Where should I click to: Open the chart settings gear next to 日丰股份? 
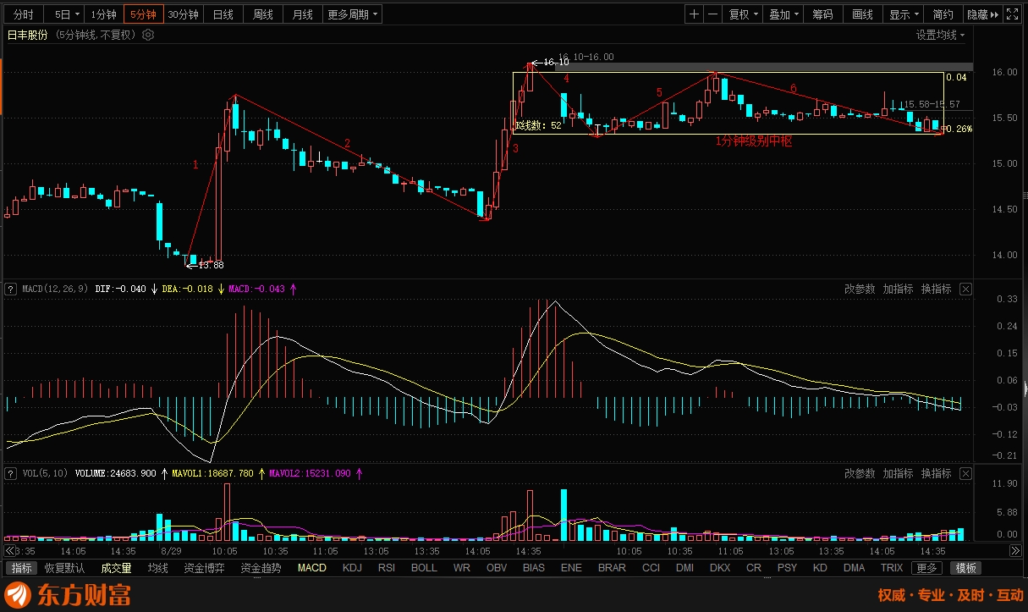[148, 35]
